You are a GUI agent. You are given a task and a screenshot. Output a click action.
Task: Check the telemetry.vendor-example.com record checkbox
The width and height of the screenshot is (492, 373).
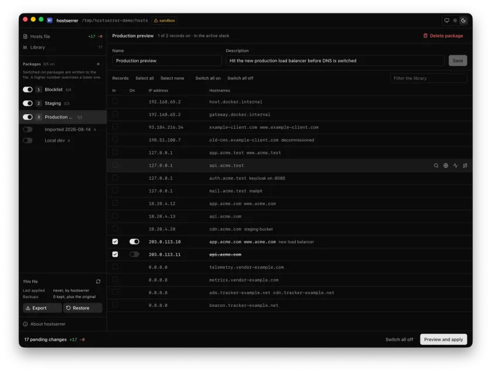tap(115, 266)
